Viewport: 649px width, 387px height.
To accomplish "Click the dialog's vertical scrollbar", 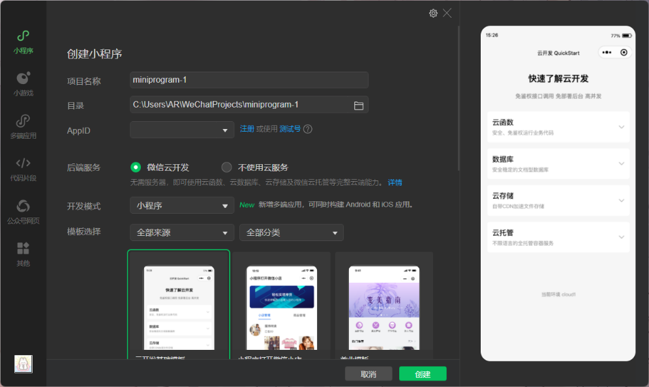I will pos(459,98).
